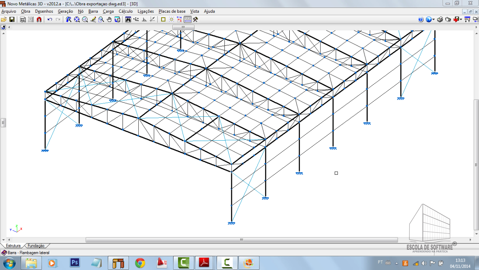
Task: Toggle the highlighted dimensions display button
Action: click(188, 19)
